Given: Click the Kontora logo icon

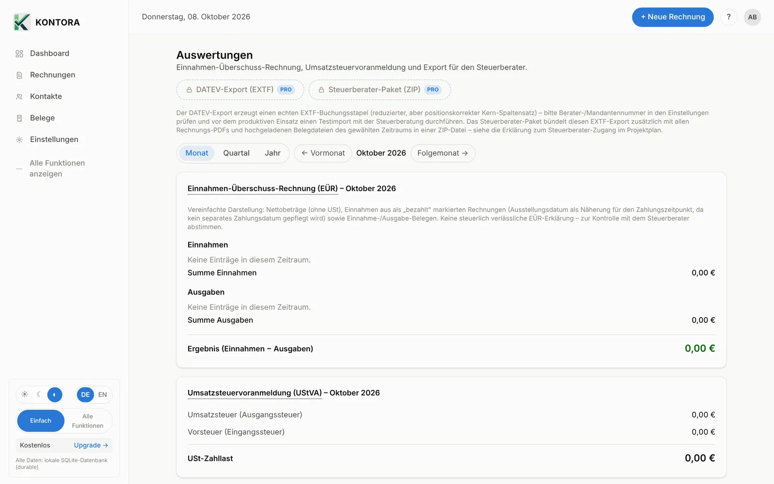Looking at the screenshot, I should 22,22.
